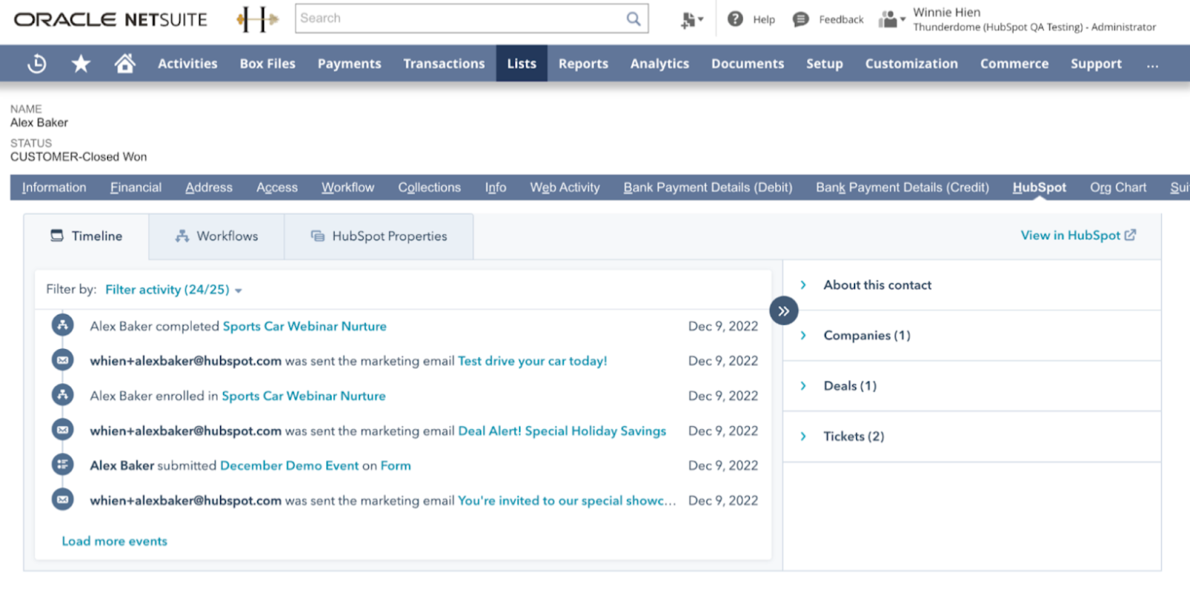Click the 'Form' link in submission row
1190x595 pixels.
396,466
